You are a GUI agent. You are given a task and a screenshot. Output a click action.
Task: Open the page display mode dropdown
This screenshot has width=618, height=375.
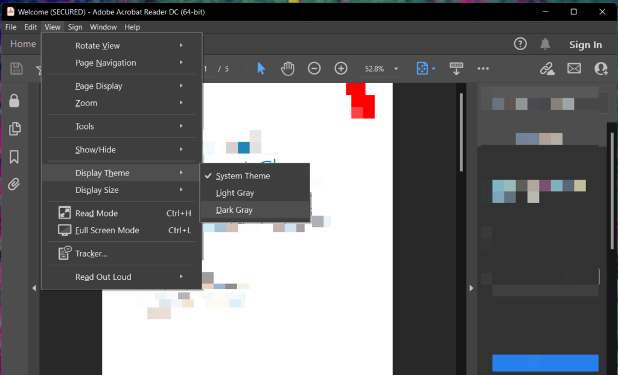pyautogui.click(x=426, y=68)
